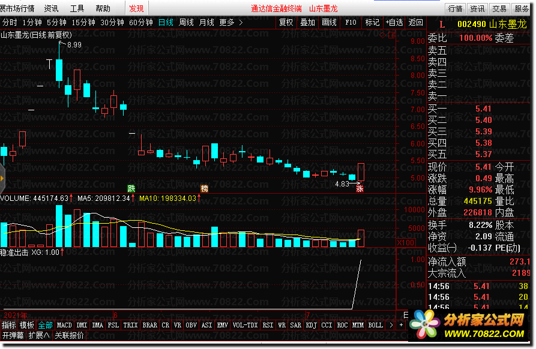
Task: Switch to the 5分钟 chart
Action: (56, 23)
